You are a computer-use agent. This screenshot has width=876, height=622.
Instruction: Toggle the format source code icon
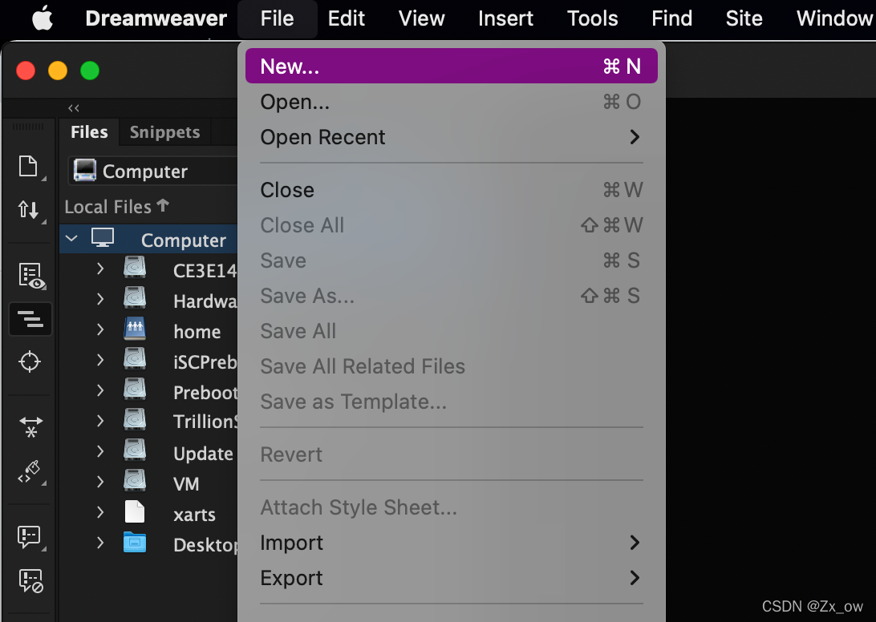click(30, 319)
